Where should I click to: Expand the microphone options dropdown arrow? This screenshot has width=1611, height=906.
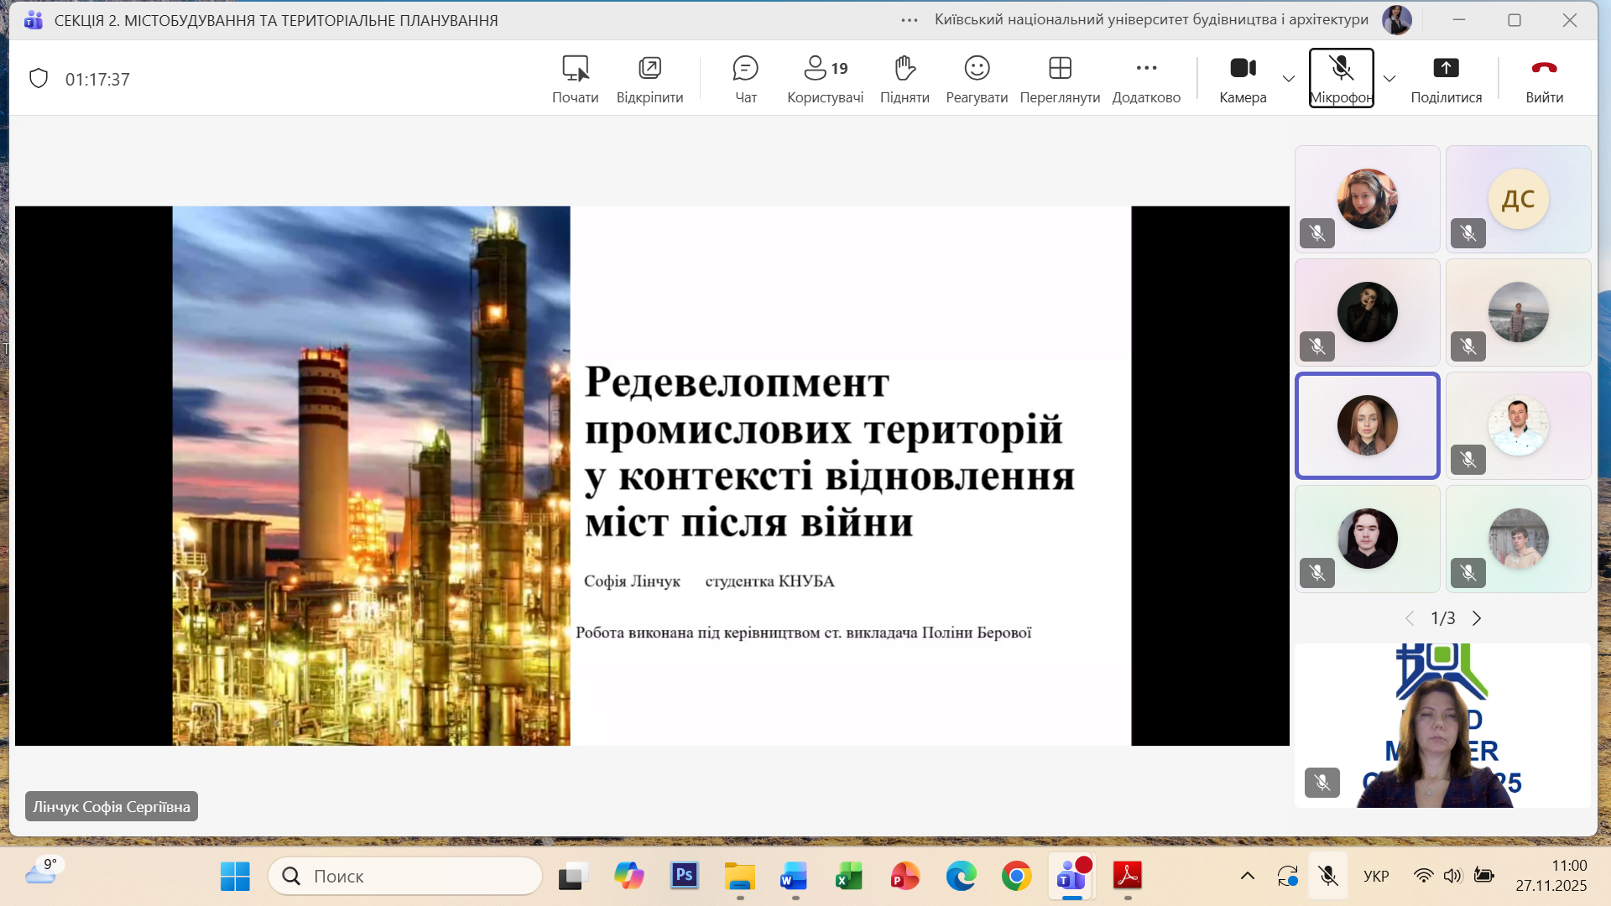point(1389,79)
